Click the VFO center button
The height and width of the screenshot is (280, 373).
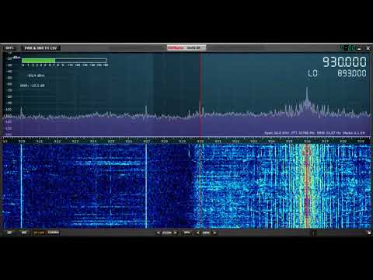[186, 233]
